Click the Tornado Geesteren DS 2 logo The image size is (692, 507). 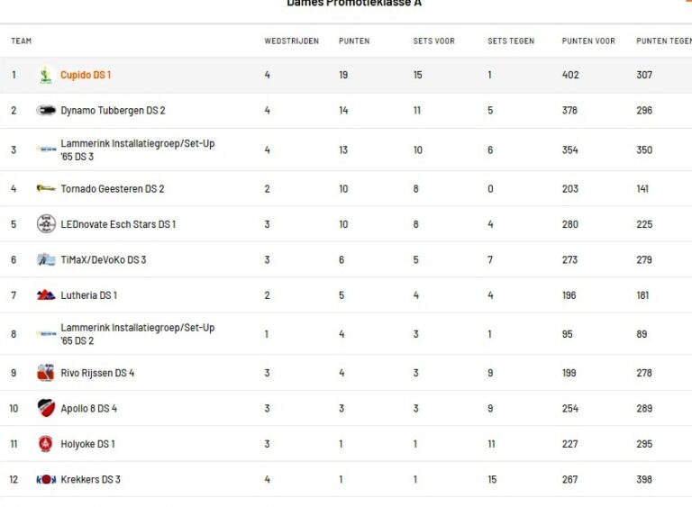tap(46, 189)
